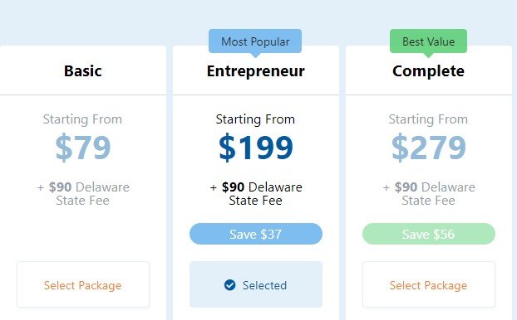Click the Save $37 pill
Screen dimensions: 517x320
pyautogui.click(x=256, y=234)
